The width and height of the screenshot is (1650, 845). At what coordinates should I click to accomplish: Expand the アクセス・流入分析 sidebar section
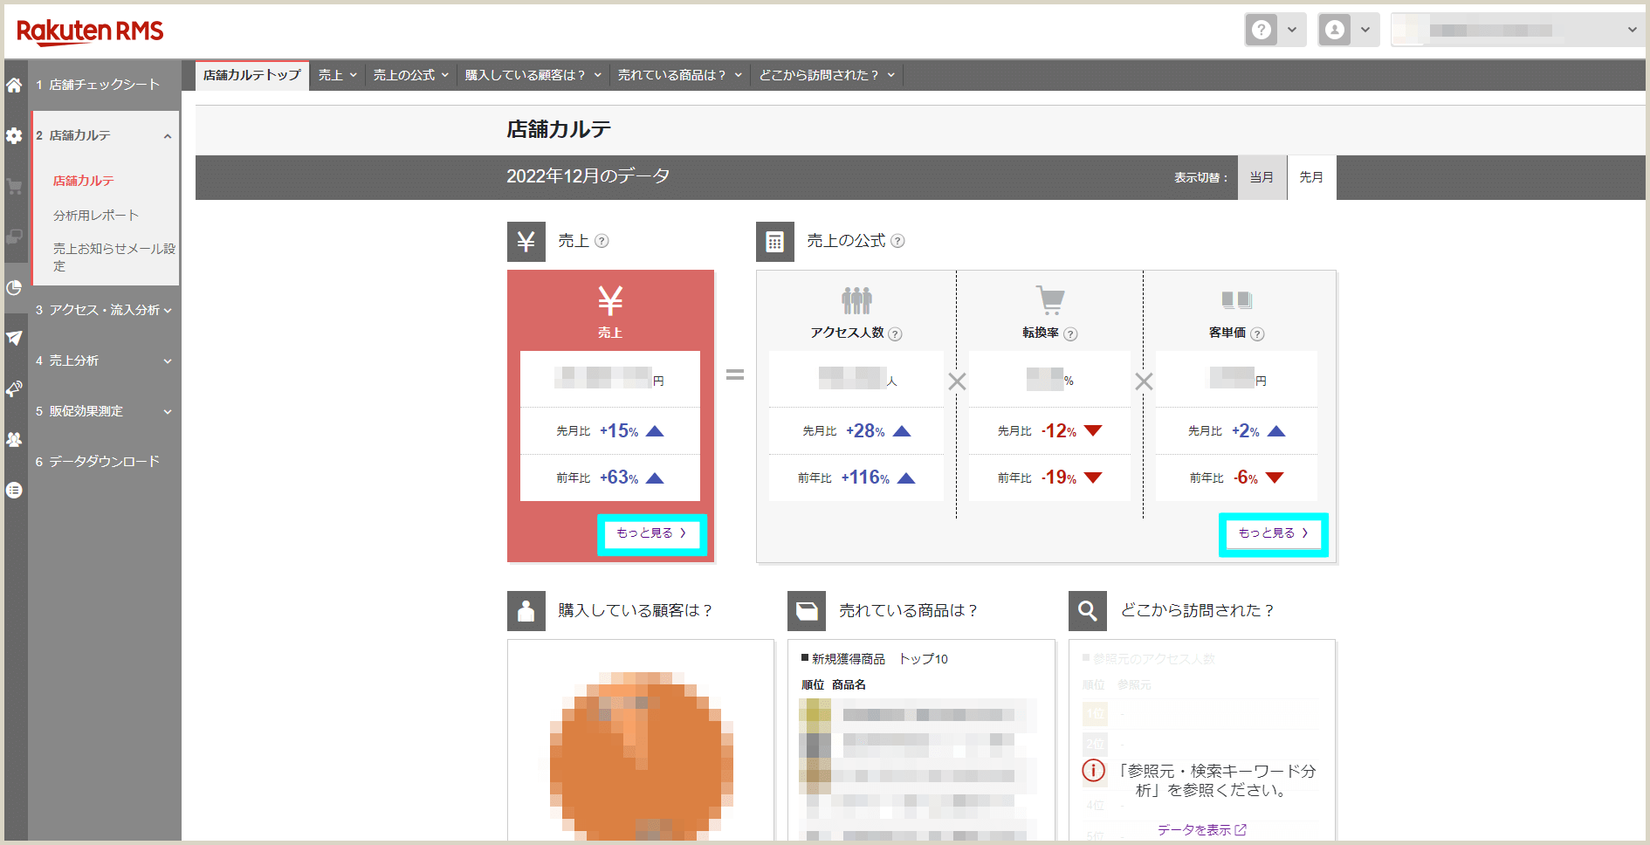coord(168,311)
